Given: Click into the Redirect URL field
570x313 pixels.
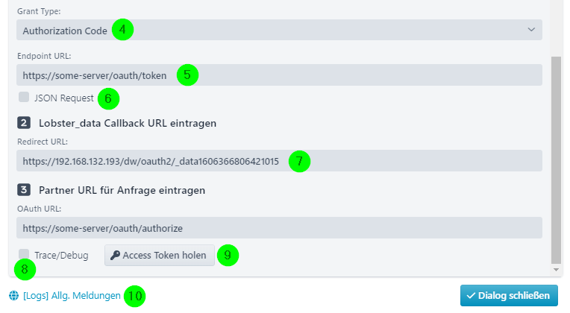Looking at the screenshot, I should pyautogui.click(x=278, y=160).
